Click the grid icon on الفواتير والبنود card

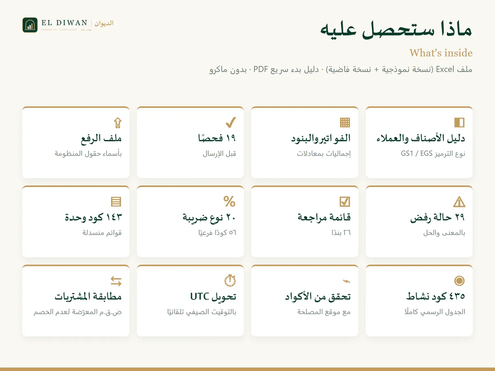[345, 122]
